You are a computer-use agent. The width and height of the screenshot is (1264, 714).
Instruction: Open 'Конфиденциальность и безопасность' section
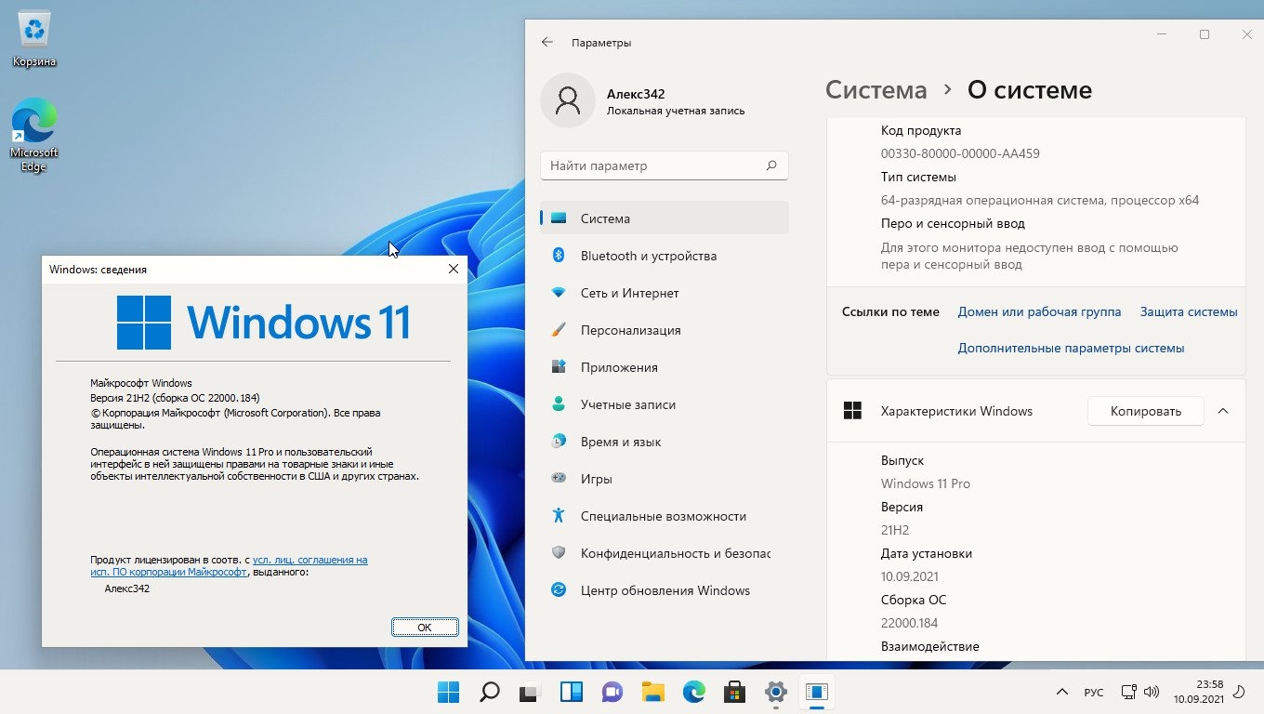coord(664,553)
